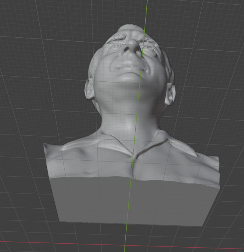Viewport: 244px width, 252px height.
Task: Select the sculpted bust mesh in the viewport
Action: pos(131,125)
